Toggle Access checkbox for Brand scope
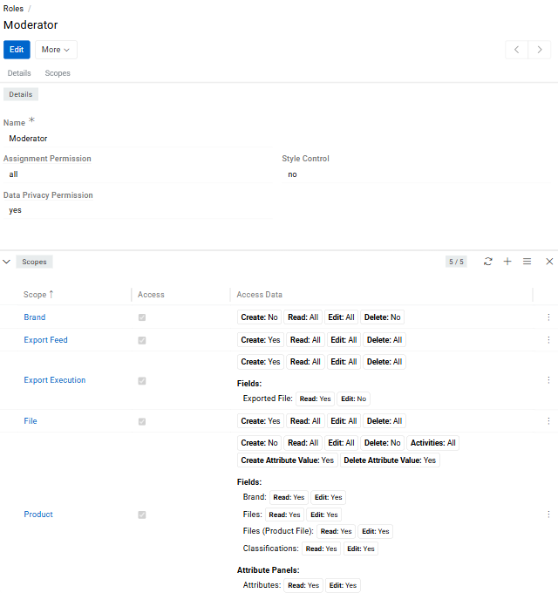The width and height of the screenshot is (558, 593). coord(142,317)
